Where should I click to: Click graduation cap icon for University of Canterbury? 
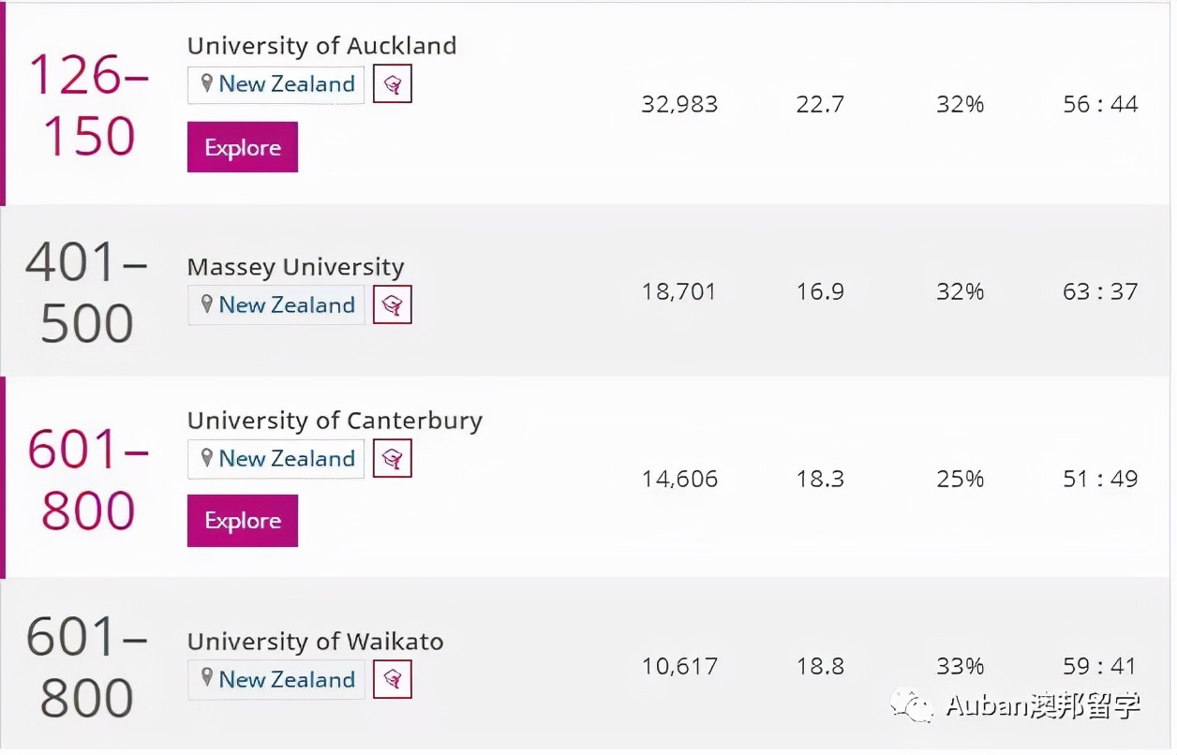[393, 459]
